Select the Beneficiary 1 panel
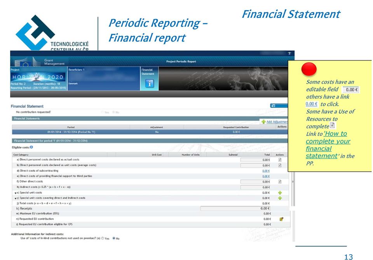This screenshot has height=260, width=373. pyautogui.click(x=104, y=78)
